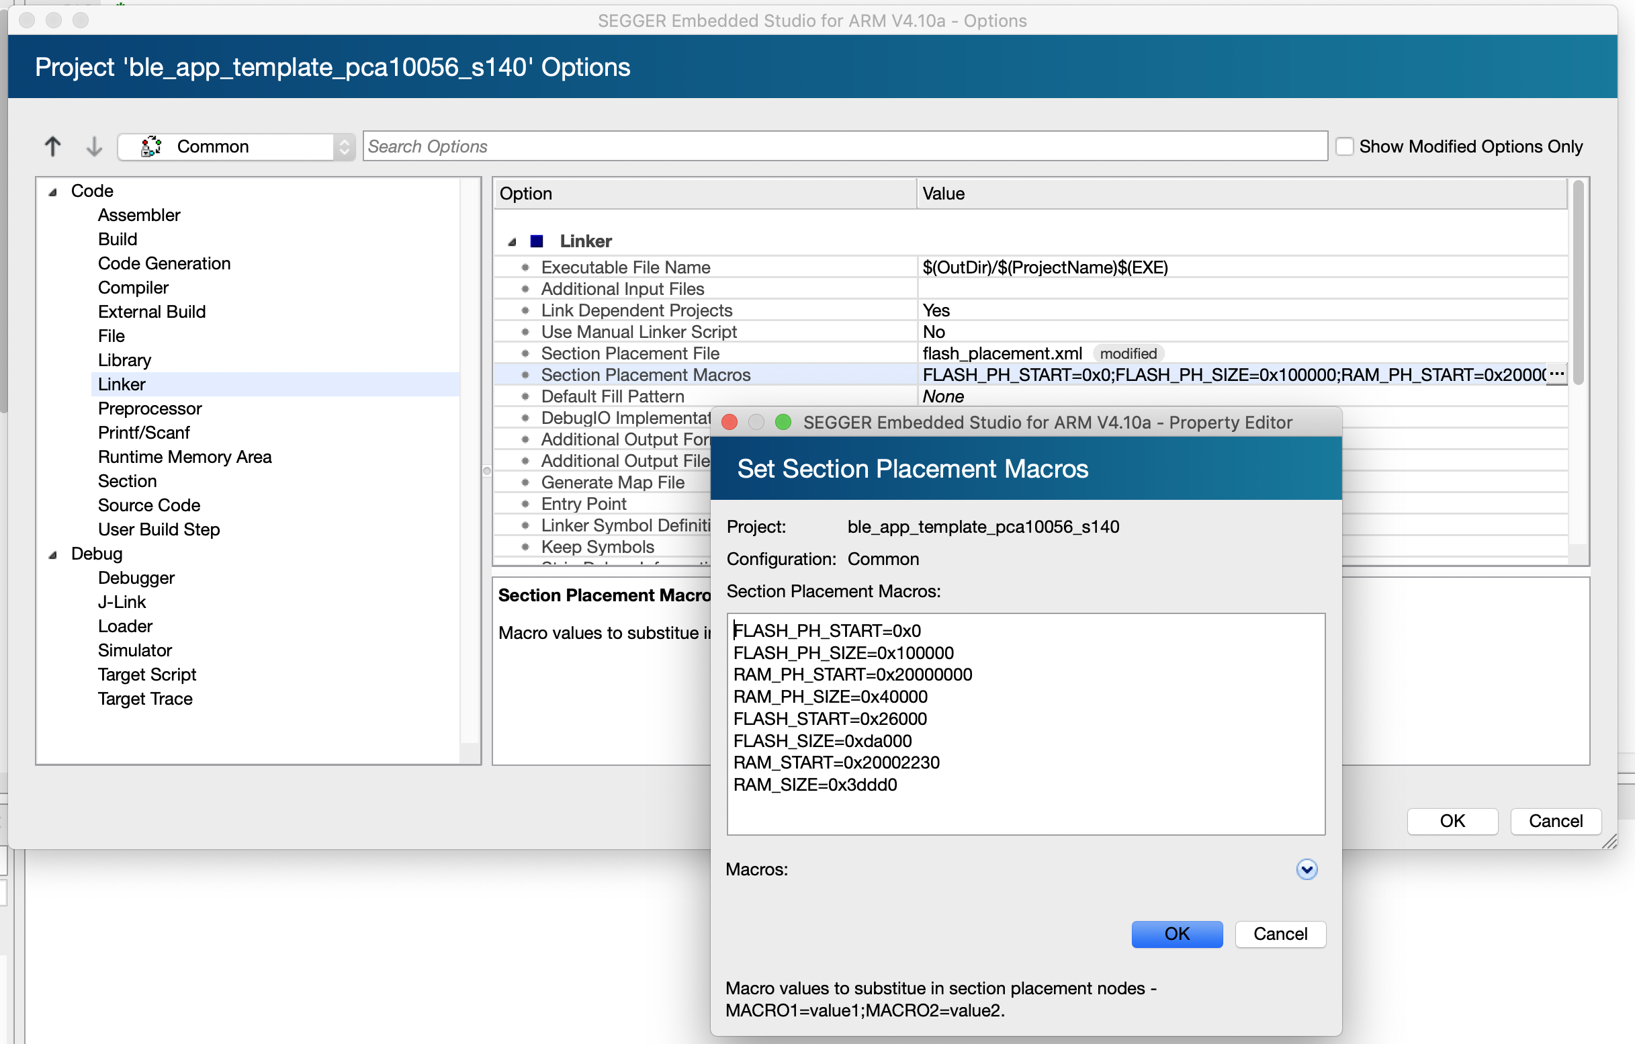Image resolution: width=1635 pixels, height=1044 pixels.
Task: Click green zoom button of Property Editor
Action: tap(782, 422)
